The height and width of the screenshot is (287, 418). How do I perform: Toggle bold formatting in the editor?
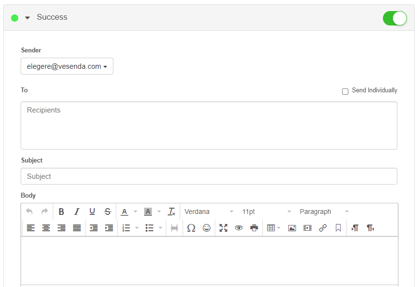coord(61,212)
